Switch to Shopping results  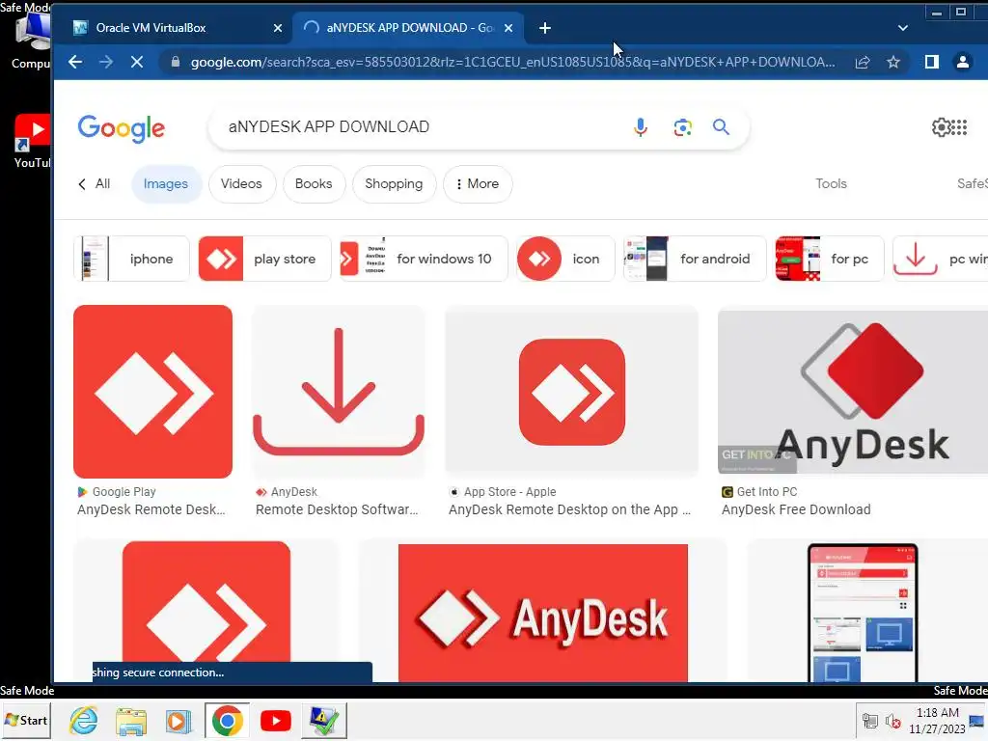click(x=394, y=184)
